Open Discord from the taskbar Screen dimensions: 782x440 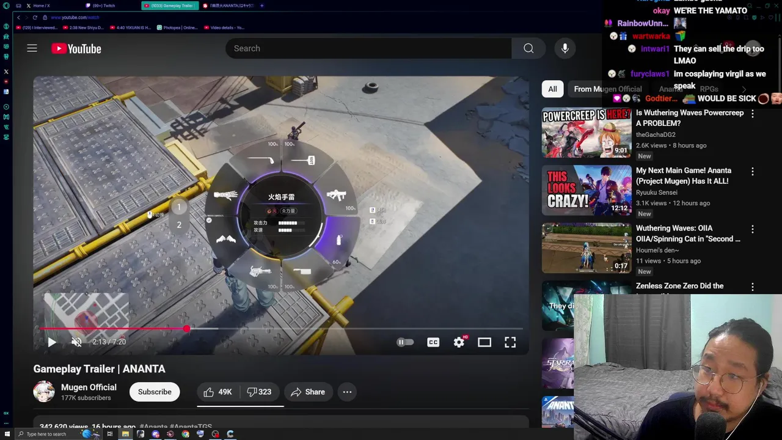click(x=155, y=434)
